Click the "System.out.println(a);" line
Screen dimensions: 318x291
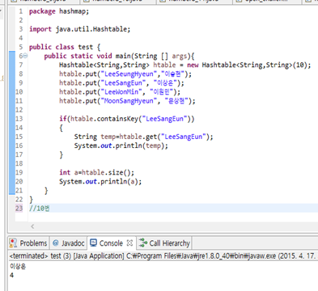(100, 181)
